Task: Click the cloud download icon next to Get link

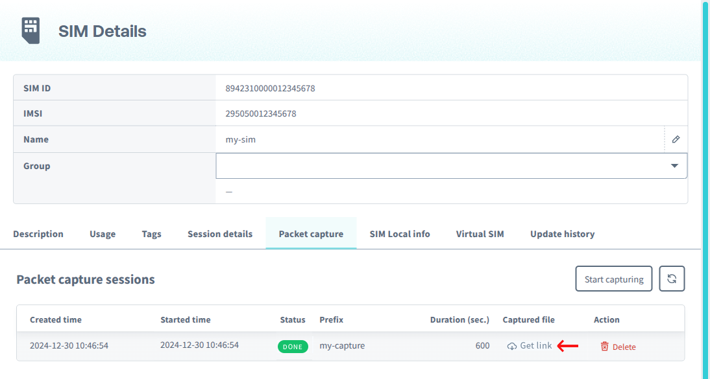Action: coord(512,345)
